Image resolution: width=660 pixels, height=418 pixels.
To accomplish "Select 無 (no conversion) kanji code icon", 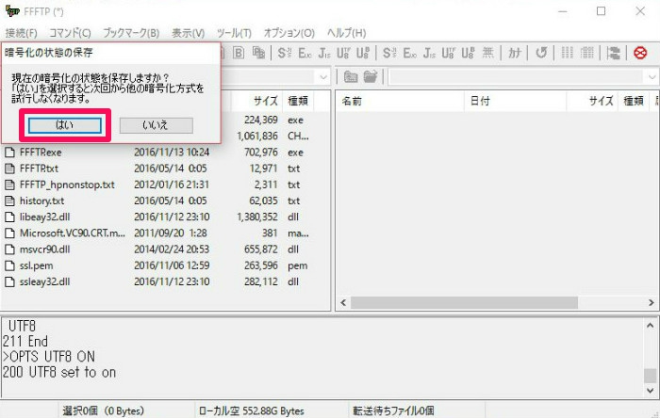I will coord(487,53).
